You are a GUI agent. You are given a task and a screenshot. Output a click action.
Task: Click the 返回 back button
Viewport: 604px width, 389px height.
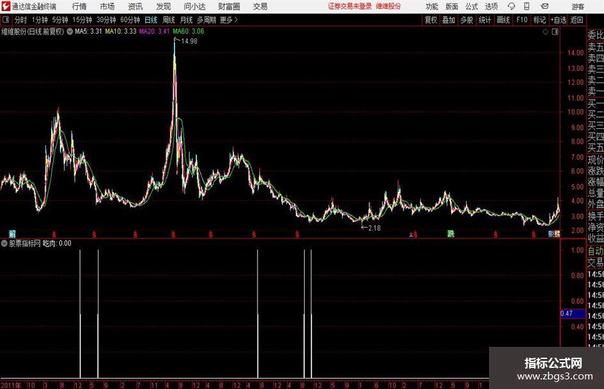coord(577,20)
